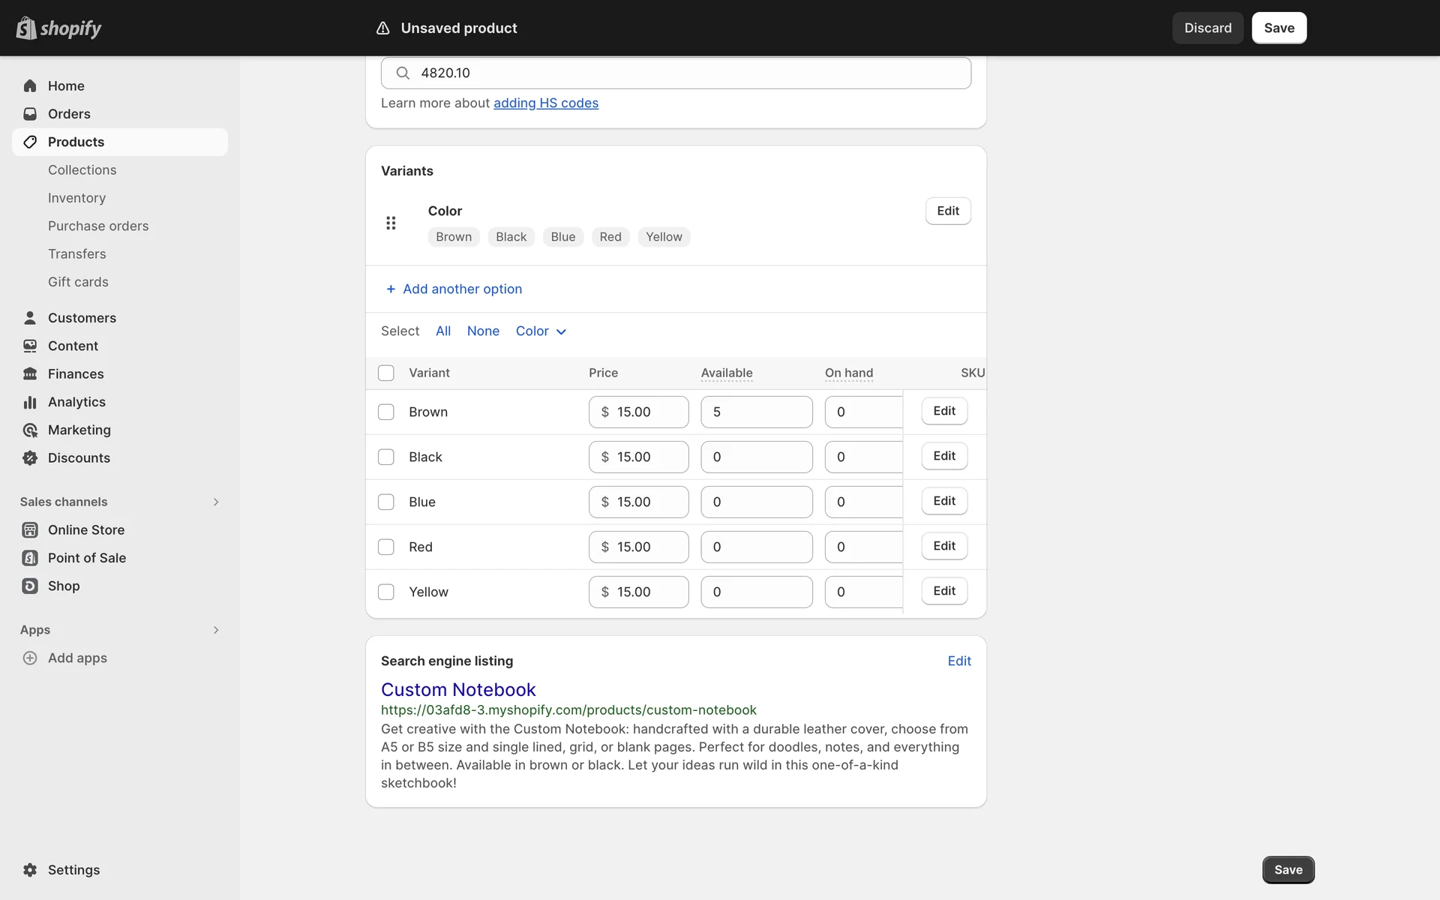Click the Home icon in sidebar
This screenshot has width=1440, height=900.
click(x=30, y=86)
